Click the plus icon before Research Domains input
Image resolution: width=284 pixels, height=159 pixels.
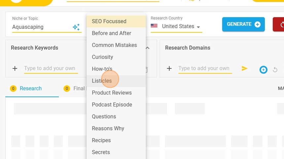[169, 69]
